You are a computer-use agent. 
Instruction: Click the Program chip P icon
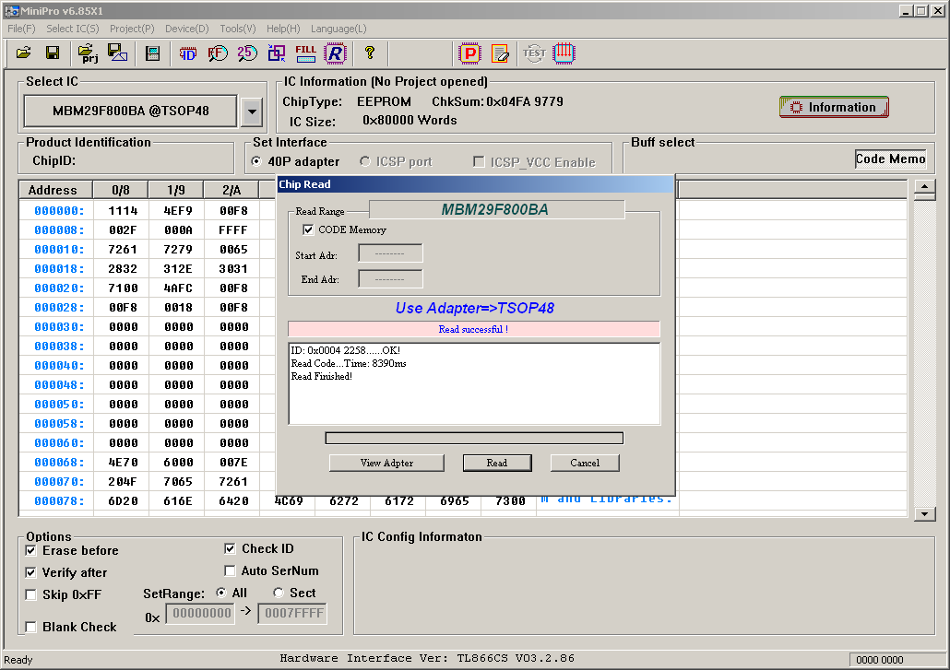[x=470, y=53]
